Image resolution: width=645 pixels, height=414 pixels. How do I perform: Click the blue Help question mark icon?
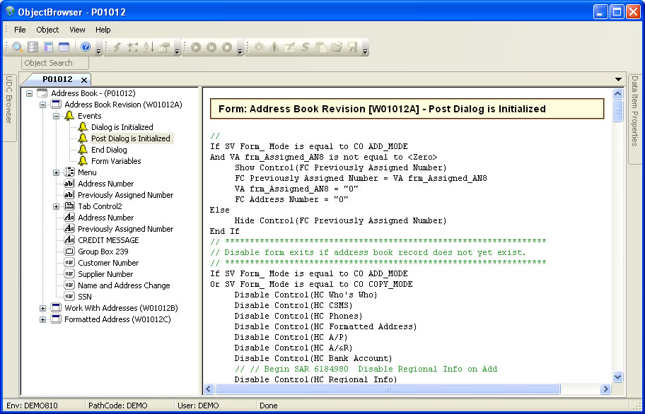point(85,47)
